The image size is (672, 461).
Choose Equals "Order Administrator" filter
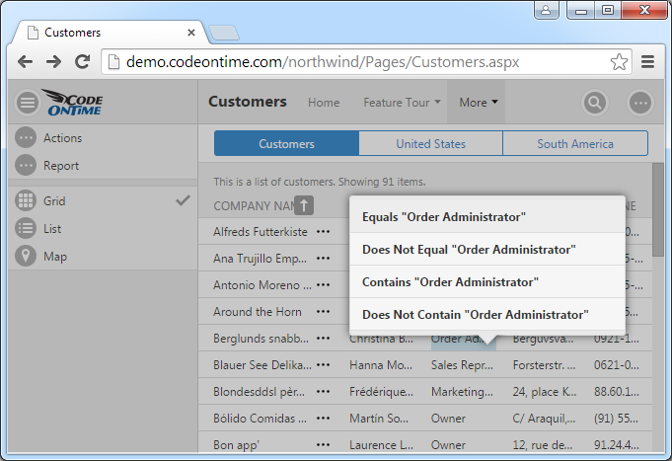coord(487,216)
